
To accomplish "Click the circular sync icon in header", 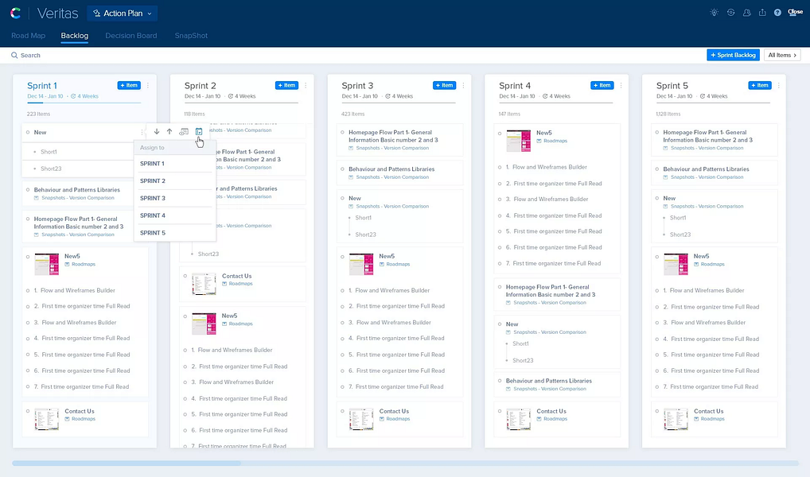I will tap(730, 13).
